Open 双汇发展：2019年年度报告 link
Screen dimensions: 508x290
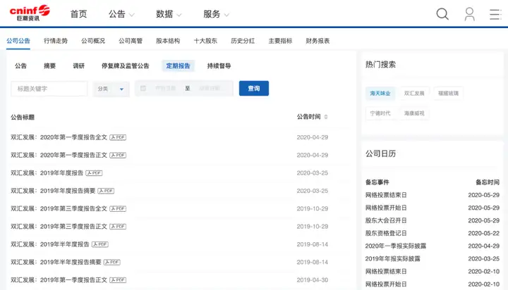[47, 173]
